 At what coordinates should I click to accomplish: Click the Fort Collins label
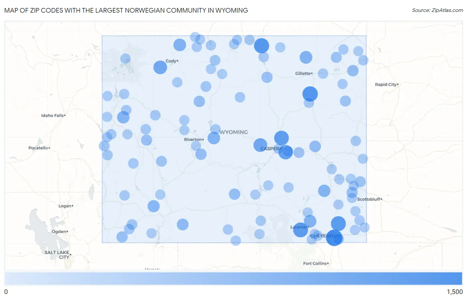click(x=316, y=263)
